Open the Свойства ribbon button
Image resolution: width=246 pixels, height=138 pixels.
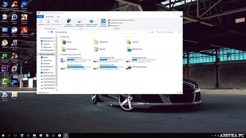(x=41, y=22)
